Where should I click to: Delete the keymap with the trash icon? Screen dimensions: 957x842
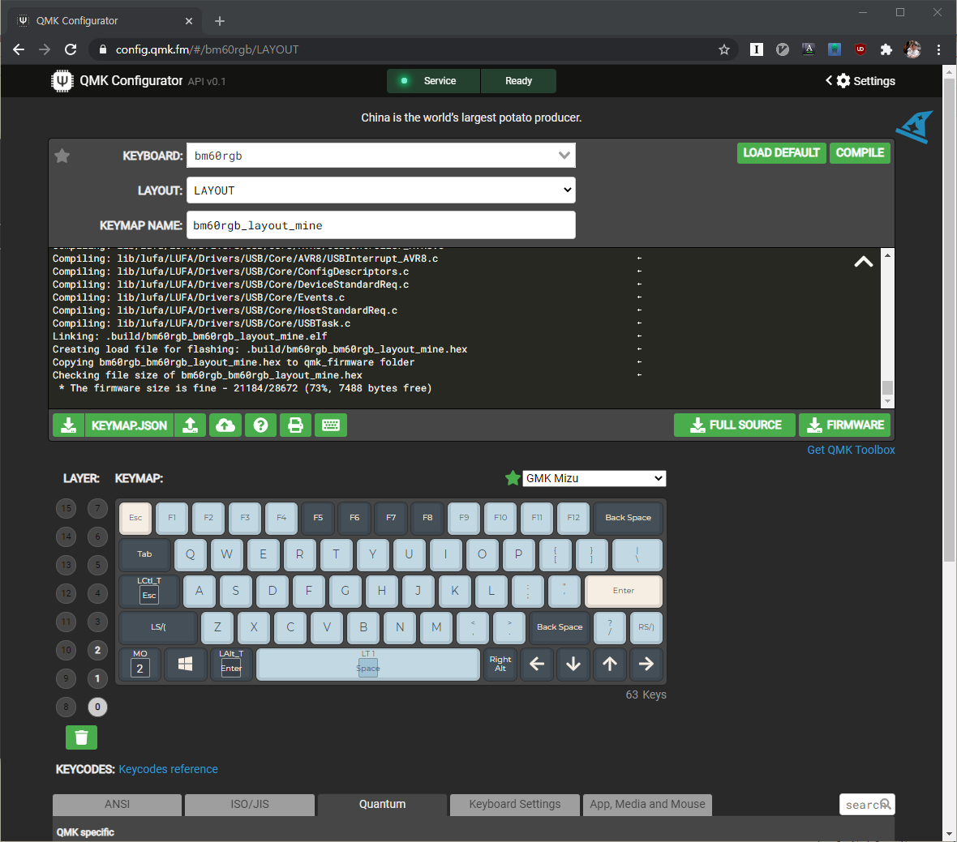point(81,738)
